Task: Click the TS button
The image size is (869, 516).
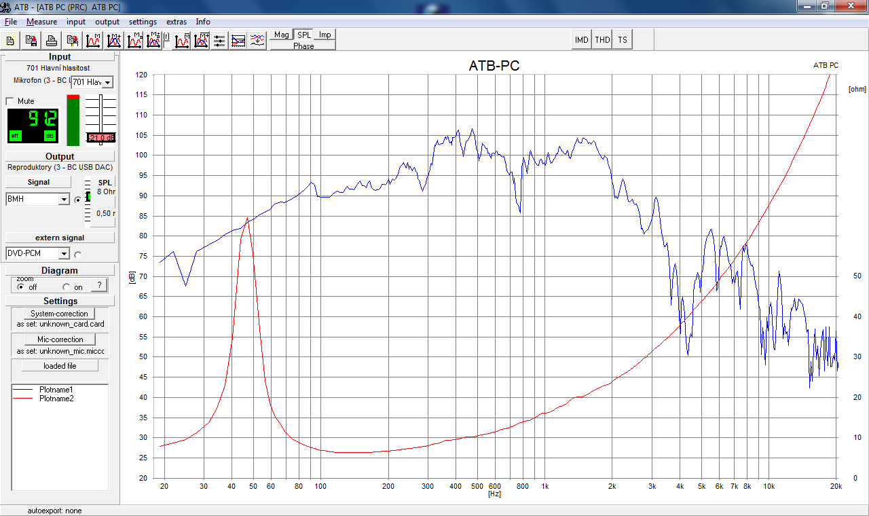Action: pos(623,40)
